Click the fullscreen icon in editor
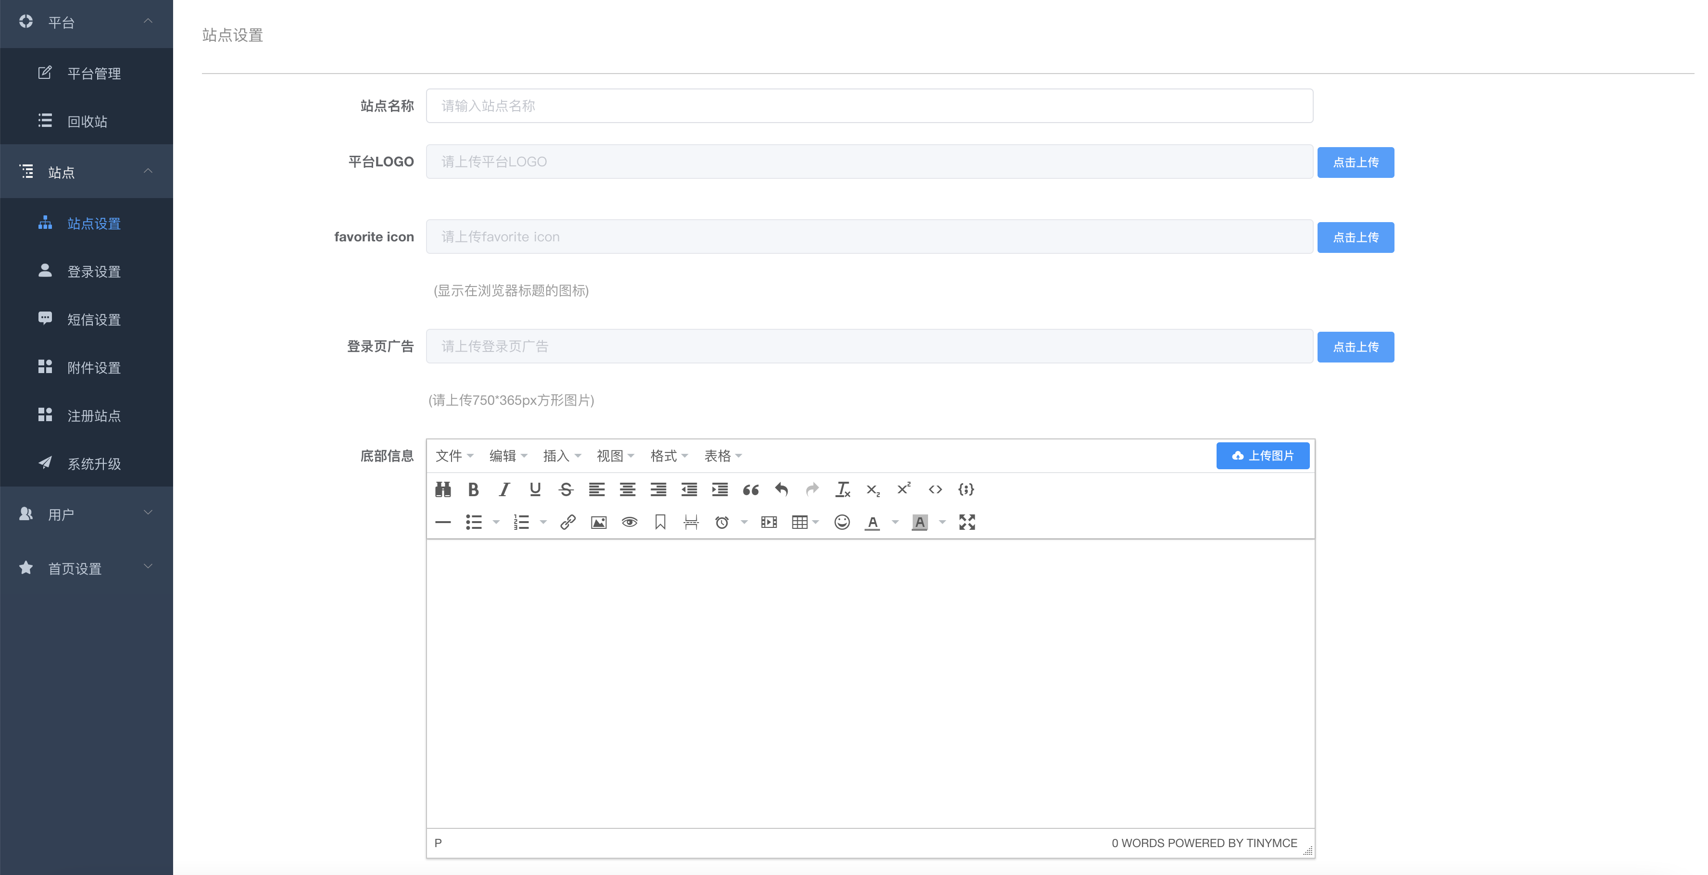This screenshot has width=1708, height=875. pyautogui.click(x=967, y=522)
